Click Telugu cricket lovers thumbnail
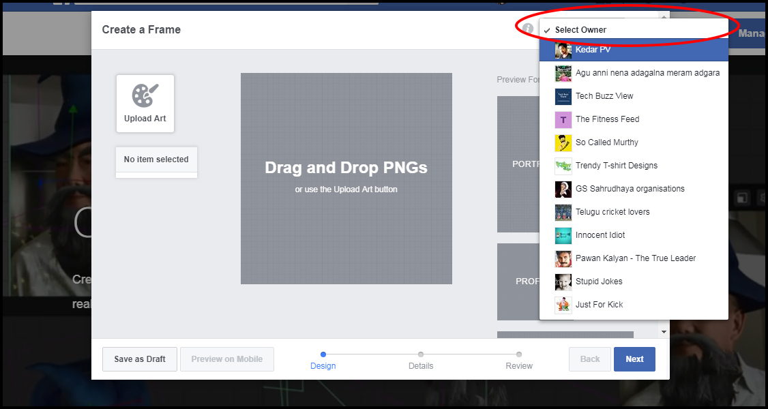The image size is (768, 409). pyautogui.click(x=563, y=212)
